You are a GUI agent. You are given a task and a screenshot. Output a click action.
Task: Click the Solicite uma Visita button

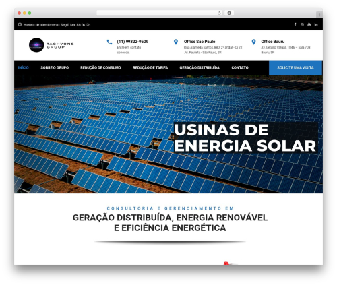click(295, 67)
